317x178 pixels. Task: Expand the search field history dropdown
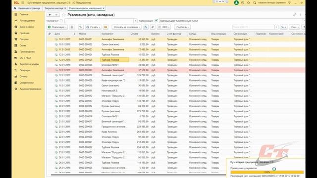[x=276, y=27]
